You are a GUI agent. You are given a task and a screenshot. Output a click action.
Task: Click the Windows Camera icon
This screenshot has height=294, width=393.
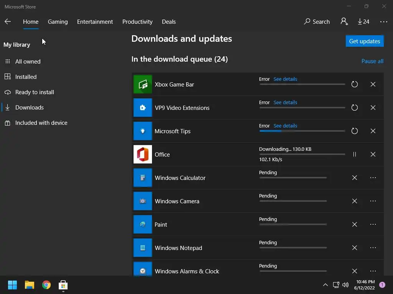pyautogui.click(x=143, y=201)
